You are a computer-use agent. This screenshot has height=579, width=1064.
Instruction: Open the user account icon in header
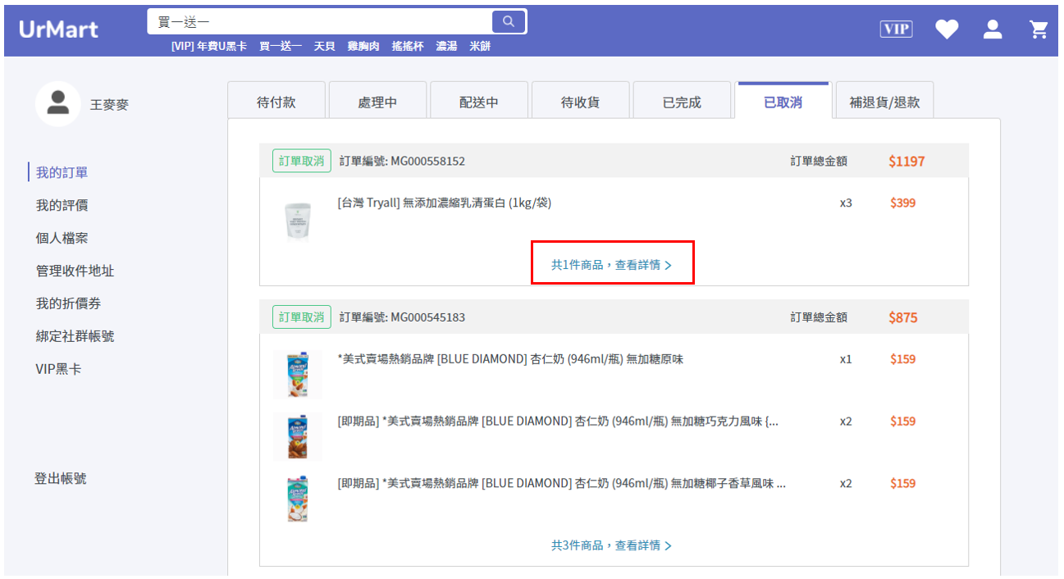click(x=993, y=30)
